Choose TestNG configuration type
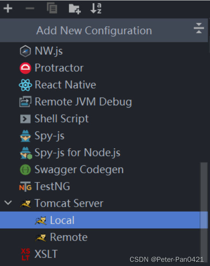This screenshot has height=266, width=210. (52, 186)
